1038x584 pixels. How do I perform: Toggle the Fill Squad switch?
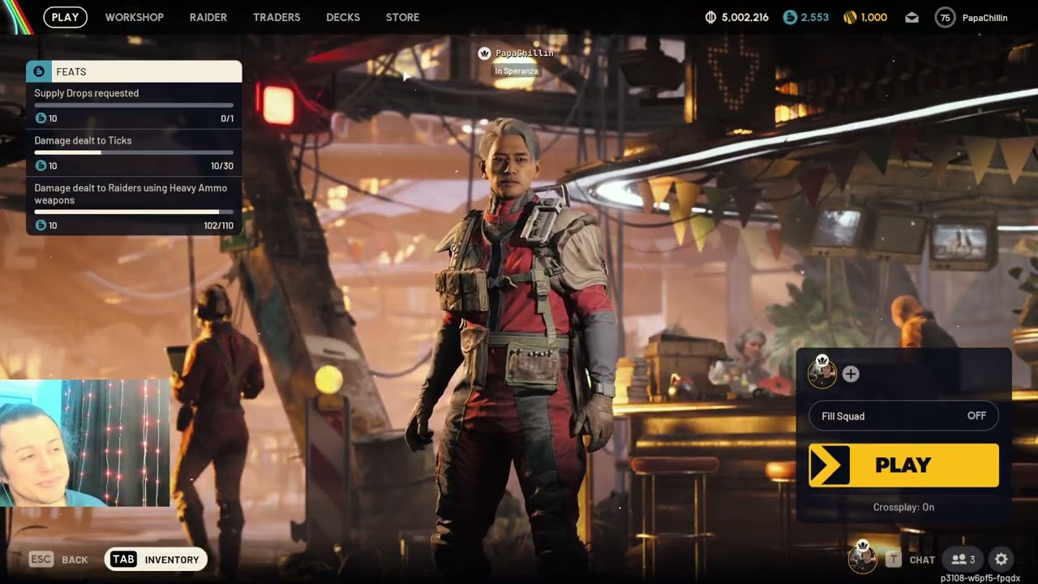[x=903, y=416]
